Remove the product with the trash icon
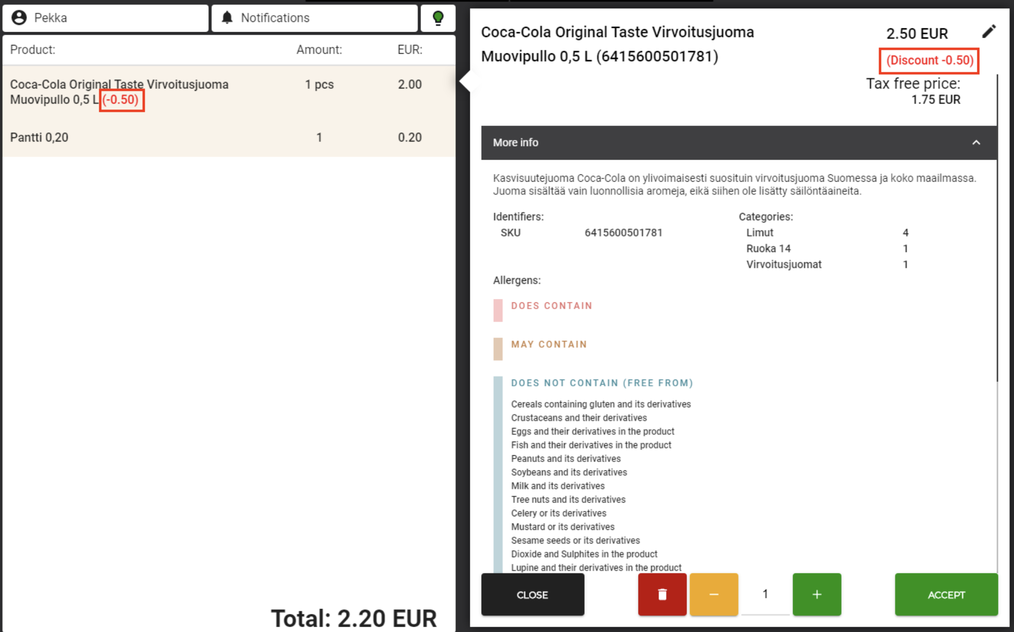 point(662,594)
